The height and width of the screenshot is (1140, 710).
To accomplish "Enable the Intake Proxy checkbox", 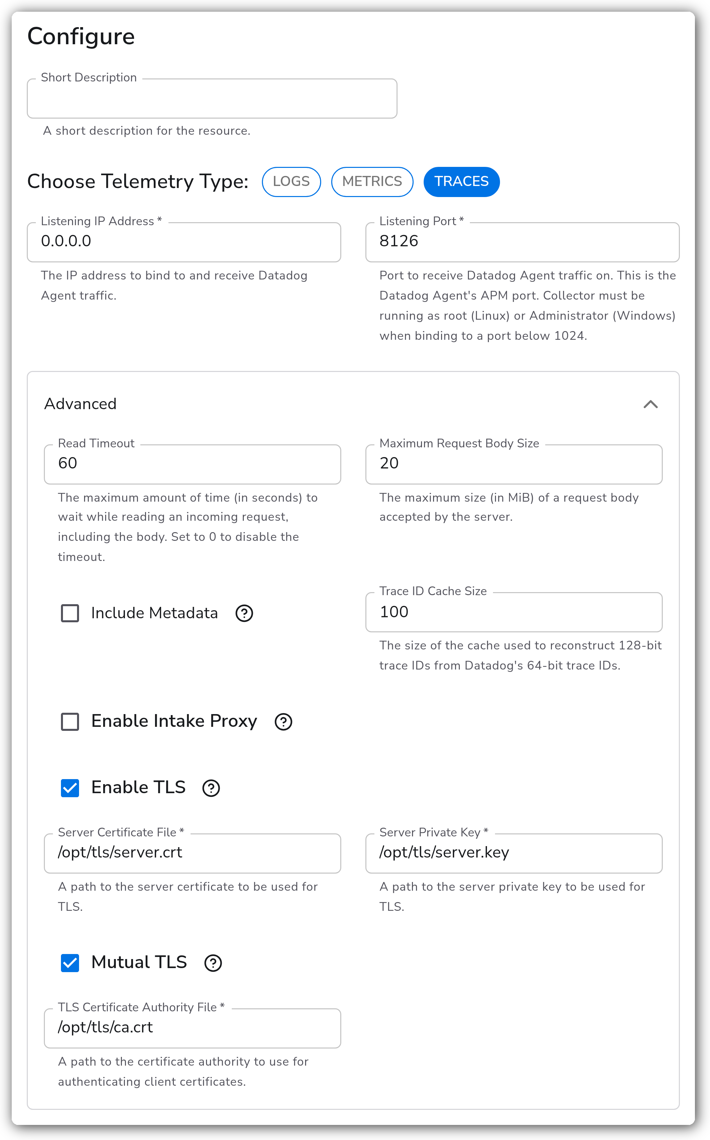I will [x=70, y=721].
